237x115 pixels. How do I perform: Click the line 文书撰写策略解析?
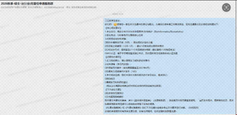(x=114, y=97)
